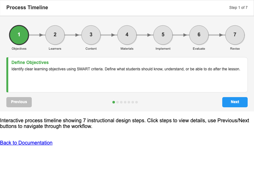Select step 4 Materials circle
The image size is (254, 191).
127,35
